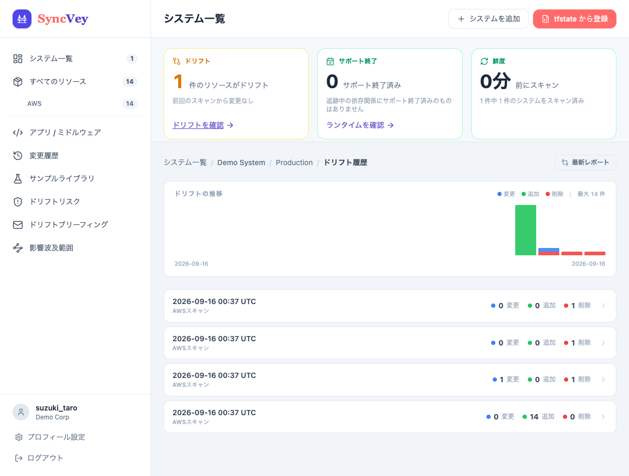629x476 pixels.
Task: Click the 変更履歴 history clock icon
Action: click(x=18, y=156)
